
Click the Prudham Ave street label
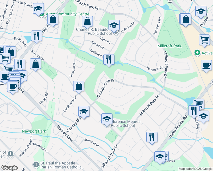click(4, 14)
